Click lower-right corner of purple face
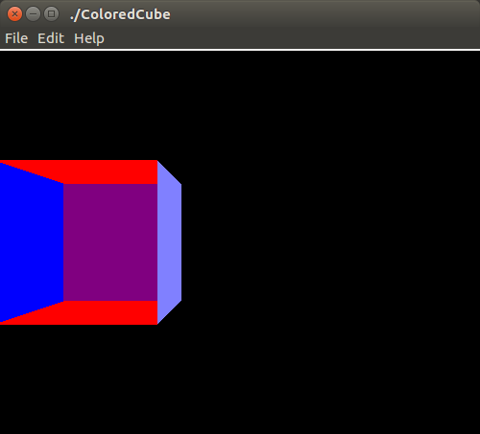The height and width of the screenshot is (434, 480). pyautogui.click(x=156, y=300)
